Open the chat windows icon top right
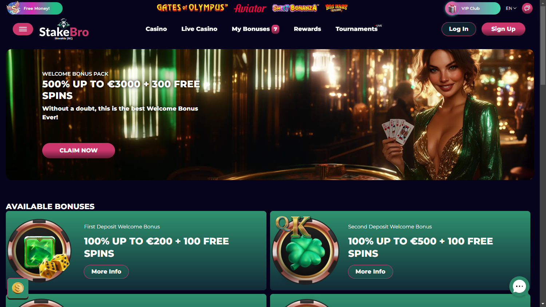The image size is (546, 307). click(x=527, y=8)
